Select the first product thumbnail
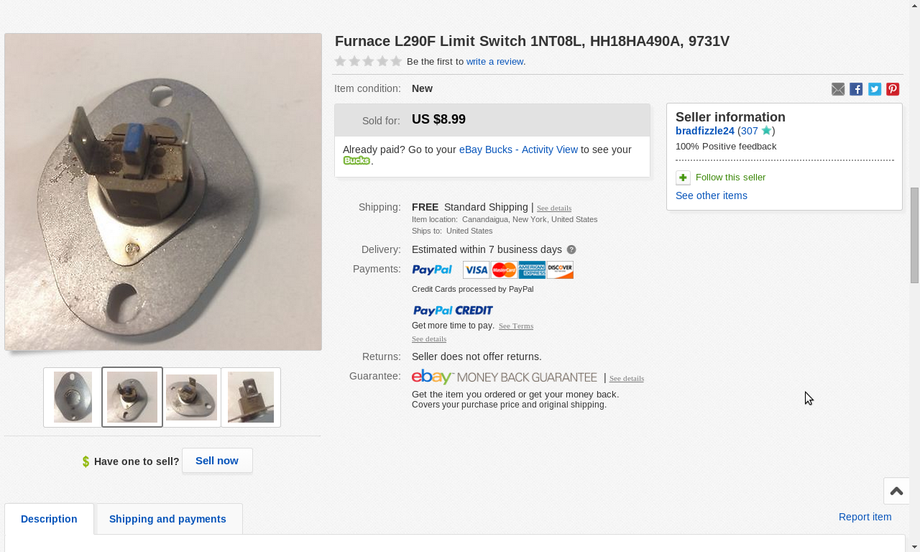 [73, 397]
